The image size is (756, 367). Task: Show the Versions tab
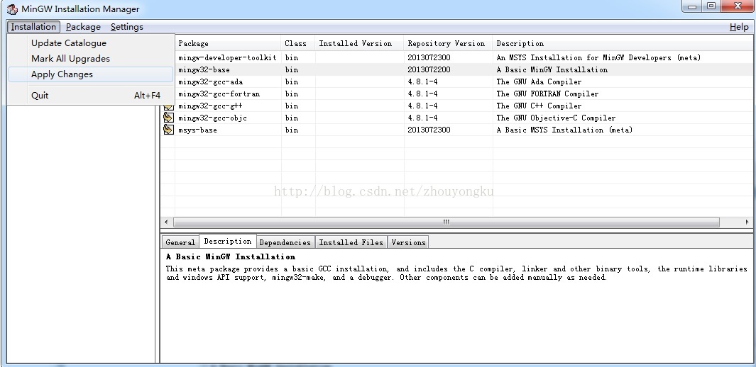[x=408, y=242]
